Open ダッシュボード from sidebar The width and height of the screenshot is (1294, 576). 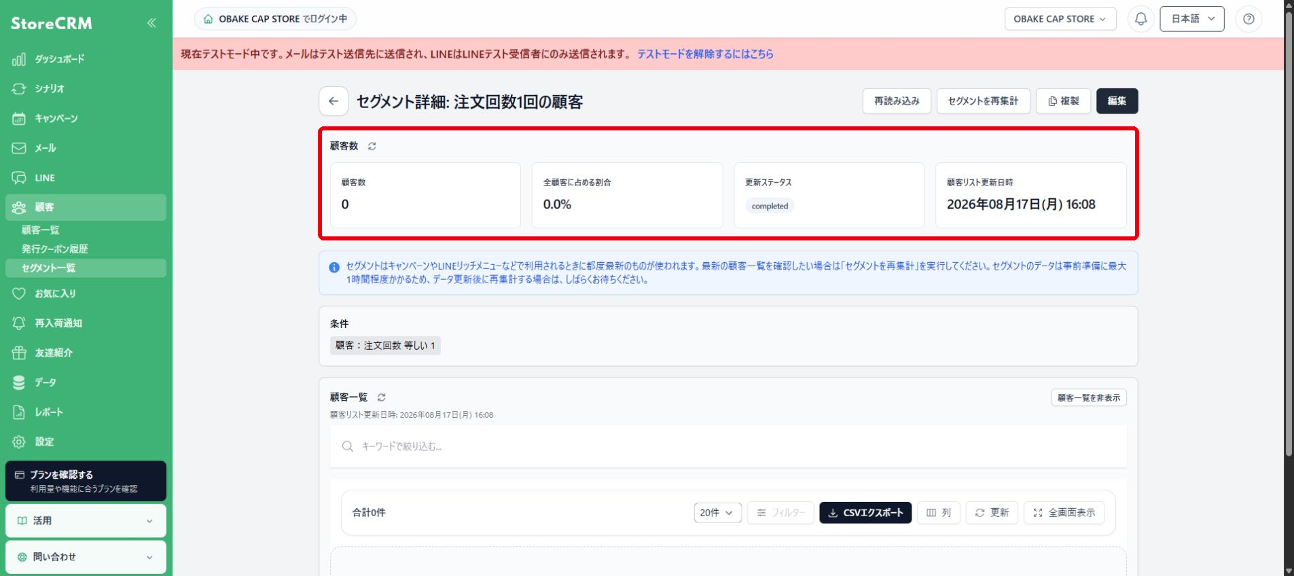point(86,59)
